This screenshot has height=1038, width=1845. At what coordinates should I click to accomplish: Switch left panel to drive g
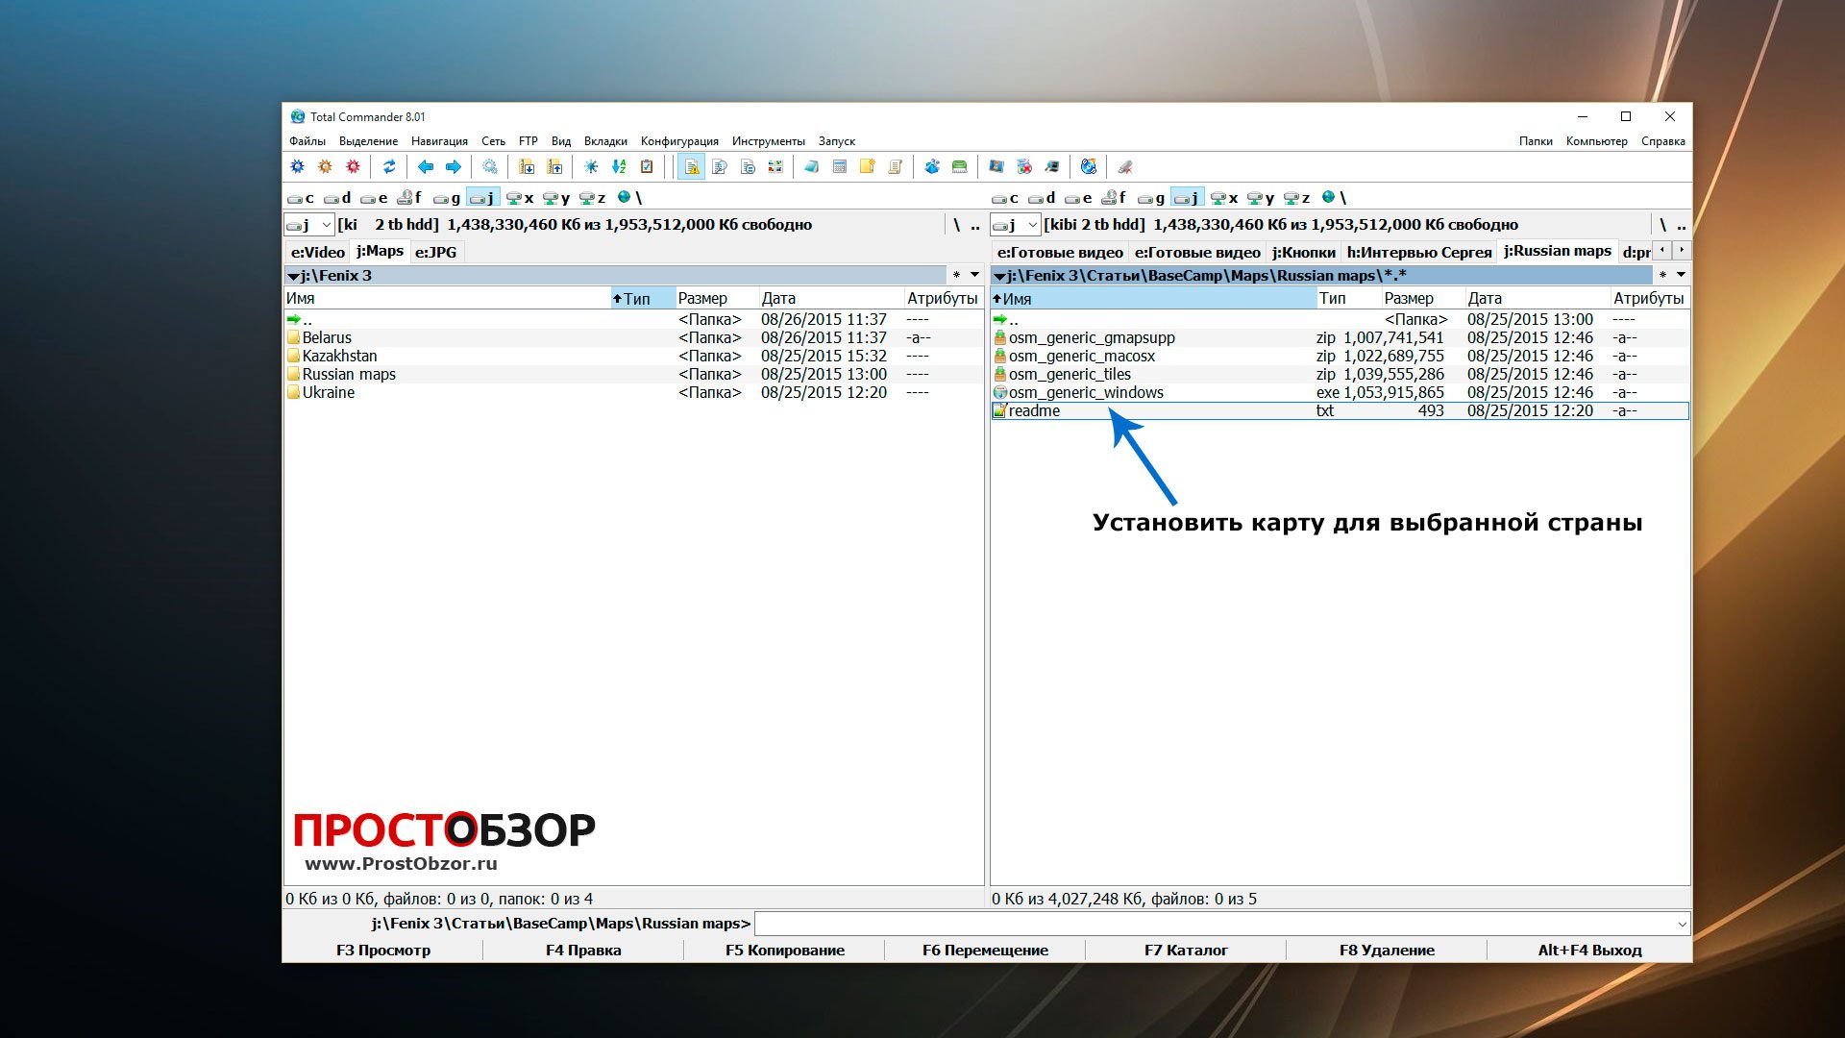tap(447, 197)
